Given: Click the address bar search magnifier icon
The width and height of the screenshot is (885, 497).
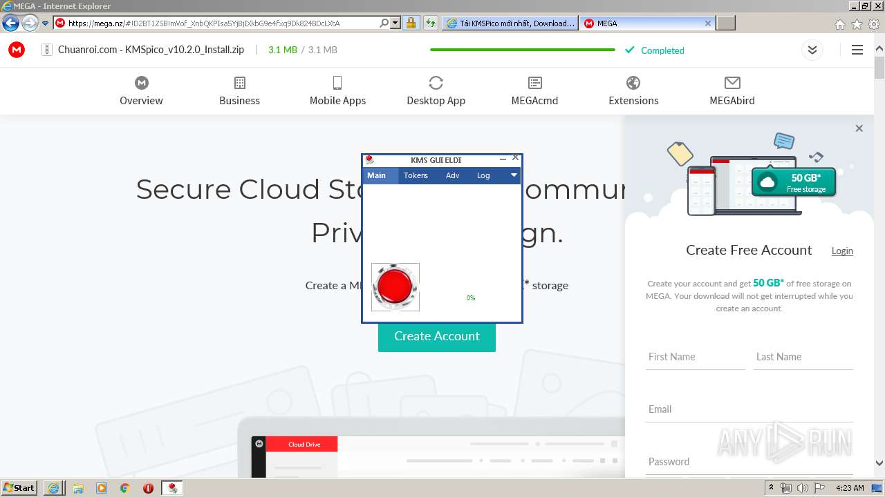Looking at the screenshot, I should tap(384, 23).
